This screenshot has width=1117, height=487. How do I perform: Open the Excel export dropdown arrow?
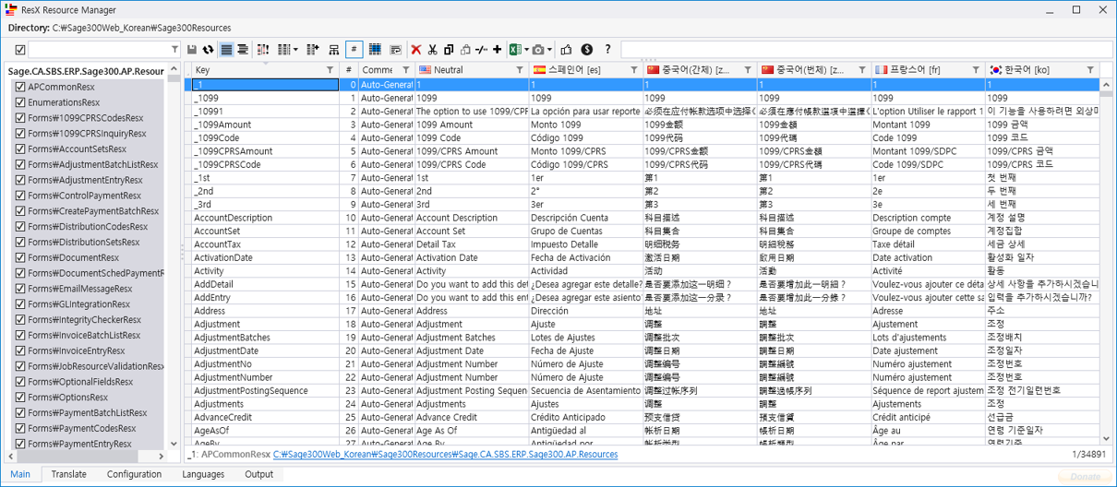coord(525,50)
